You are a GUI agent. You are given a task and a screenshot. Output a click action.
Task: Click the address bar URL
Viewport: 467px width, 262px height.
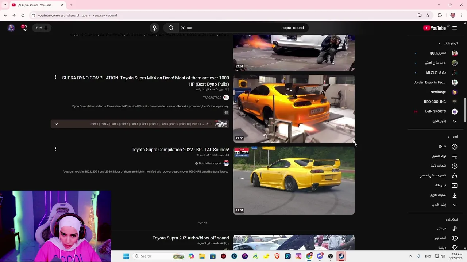pos(78,15)
